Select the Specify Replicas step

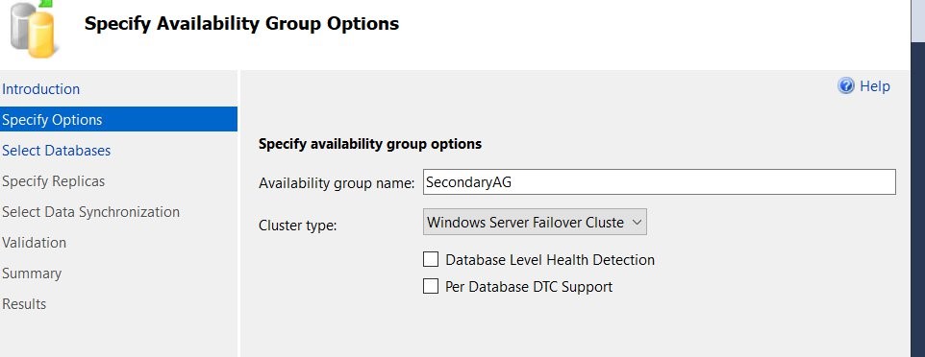tap(53, 181)
